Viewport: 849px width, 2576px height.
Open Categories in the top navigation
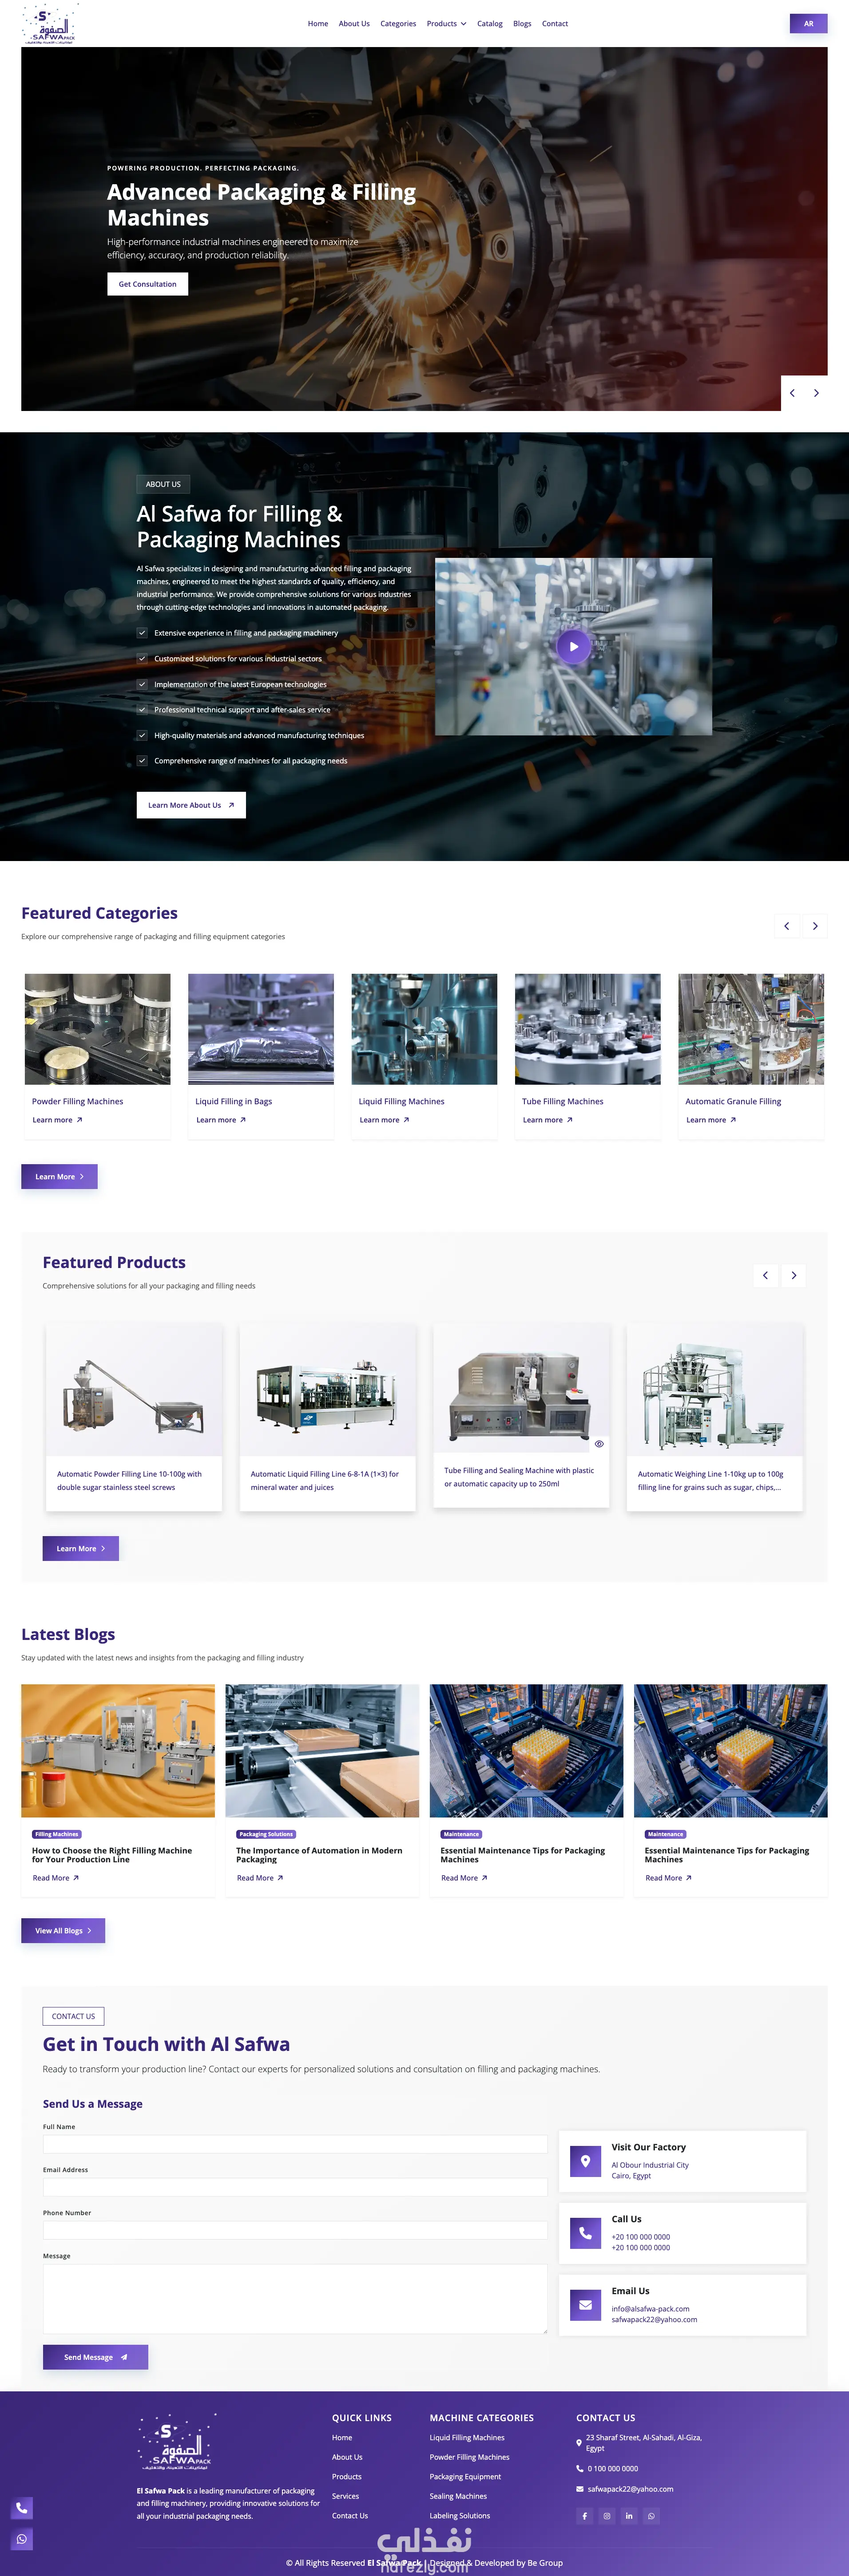click(398, 24)
